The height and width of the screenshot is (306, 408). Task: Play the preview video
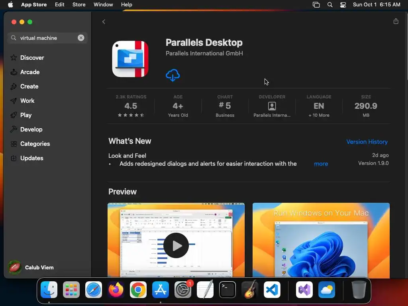(x=176, y=245)
